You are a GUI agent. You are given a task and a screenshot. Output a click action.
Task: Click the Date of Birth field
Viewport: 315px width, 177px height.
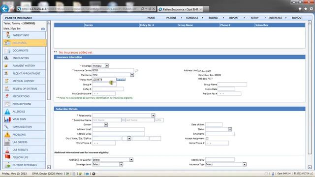214,124
